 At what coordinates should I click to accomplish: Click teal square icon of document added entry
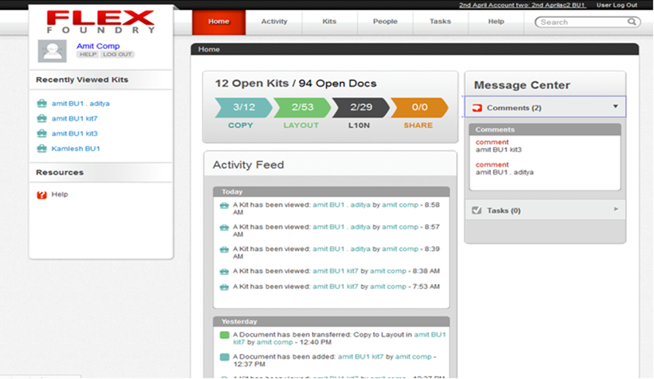tap(224, 357)
